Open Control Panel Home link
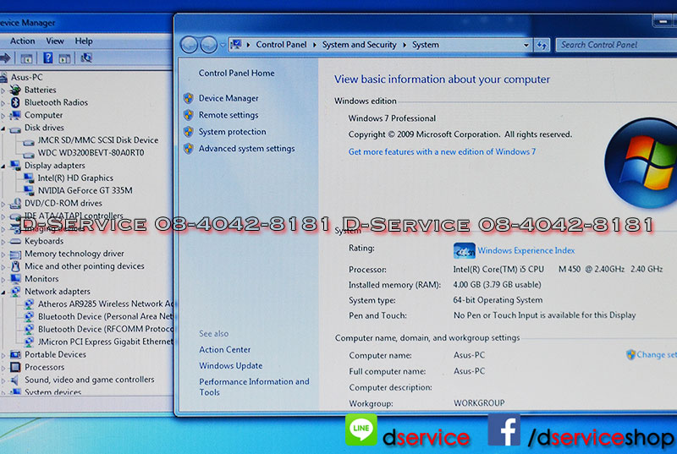The height and width of the screenshot is (454, 677). (237, 73)
